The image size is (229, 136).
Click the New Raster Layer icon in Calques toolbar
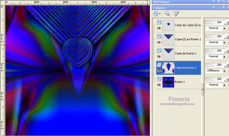click(x=156, y=14)
